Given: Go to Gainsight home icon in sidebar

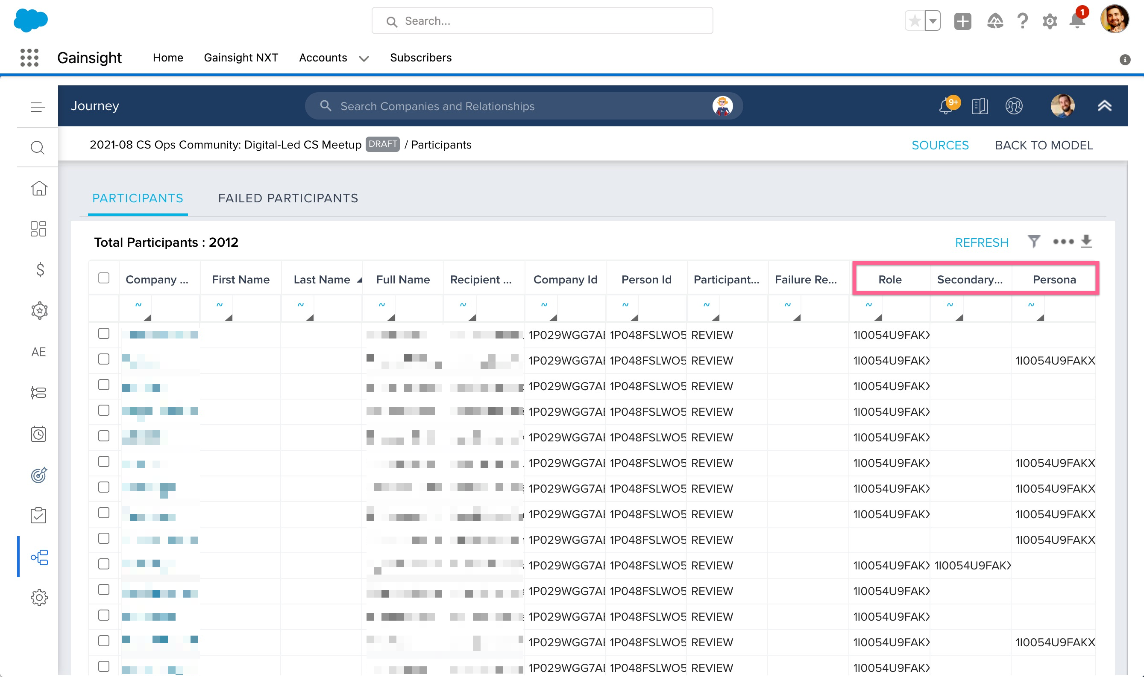Looking at the screenshot, I should click(39, 188).
